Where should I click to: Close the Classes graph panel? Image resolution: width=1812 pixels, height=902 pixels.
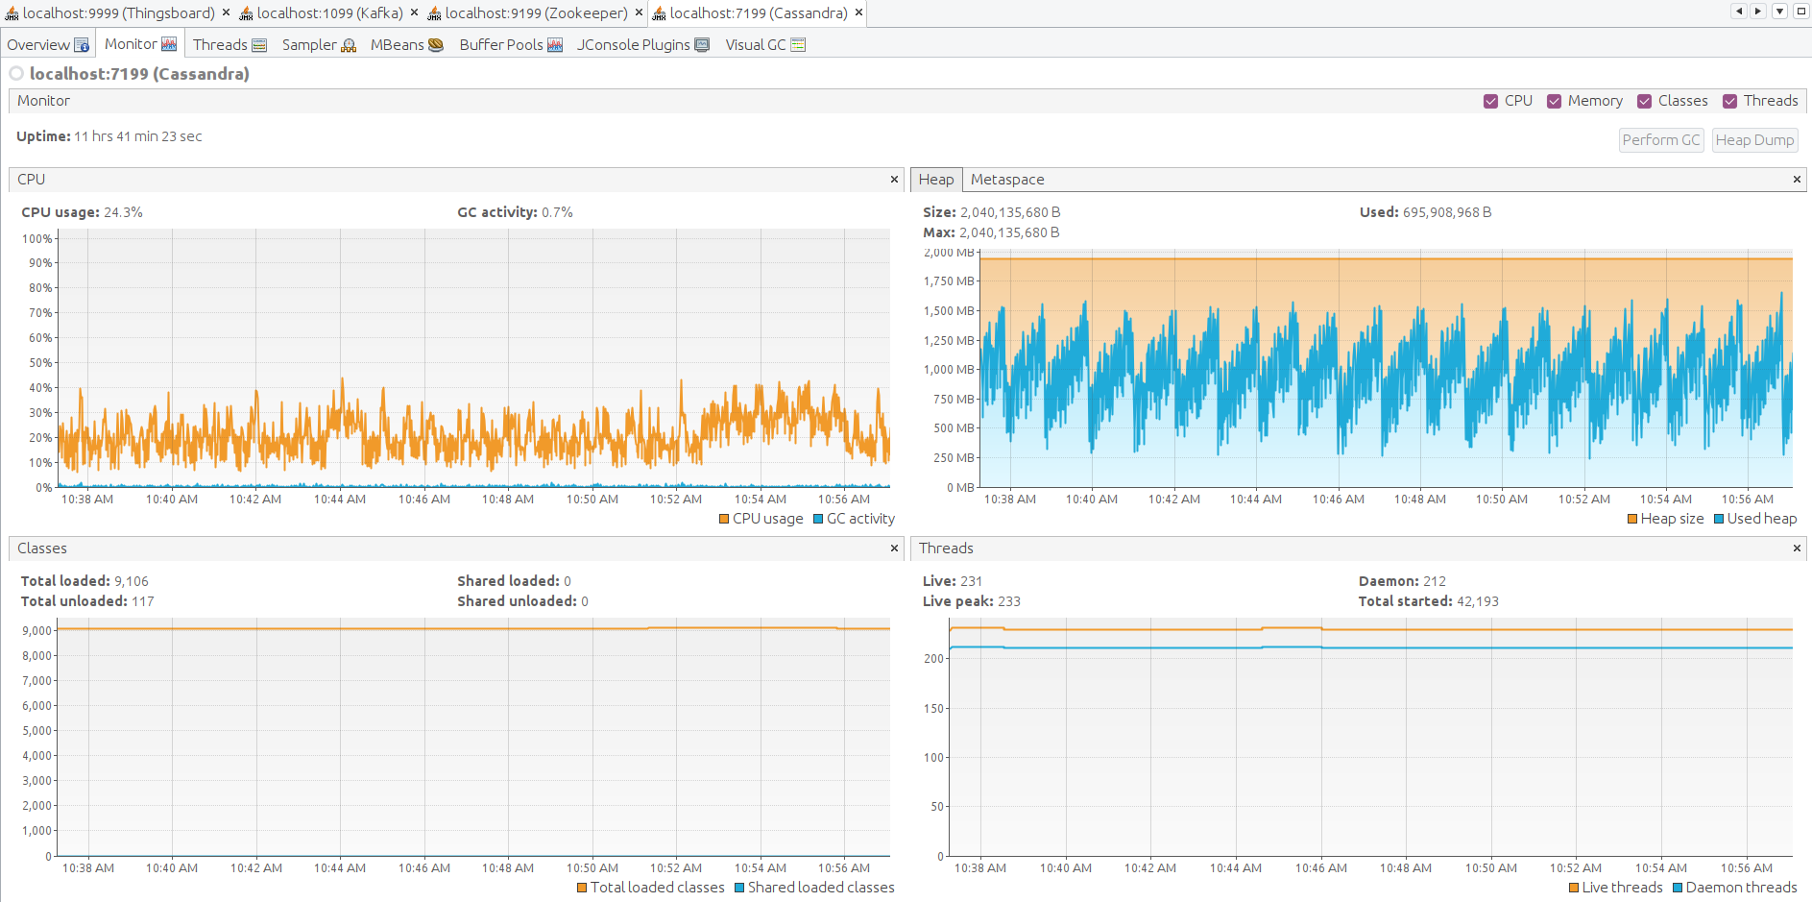pos(894,549)
